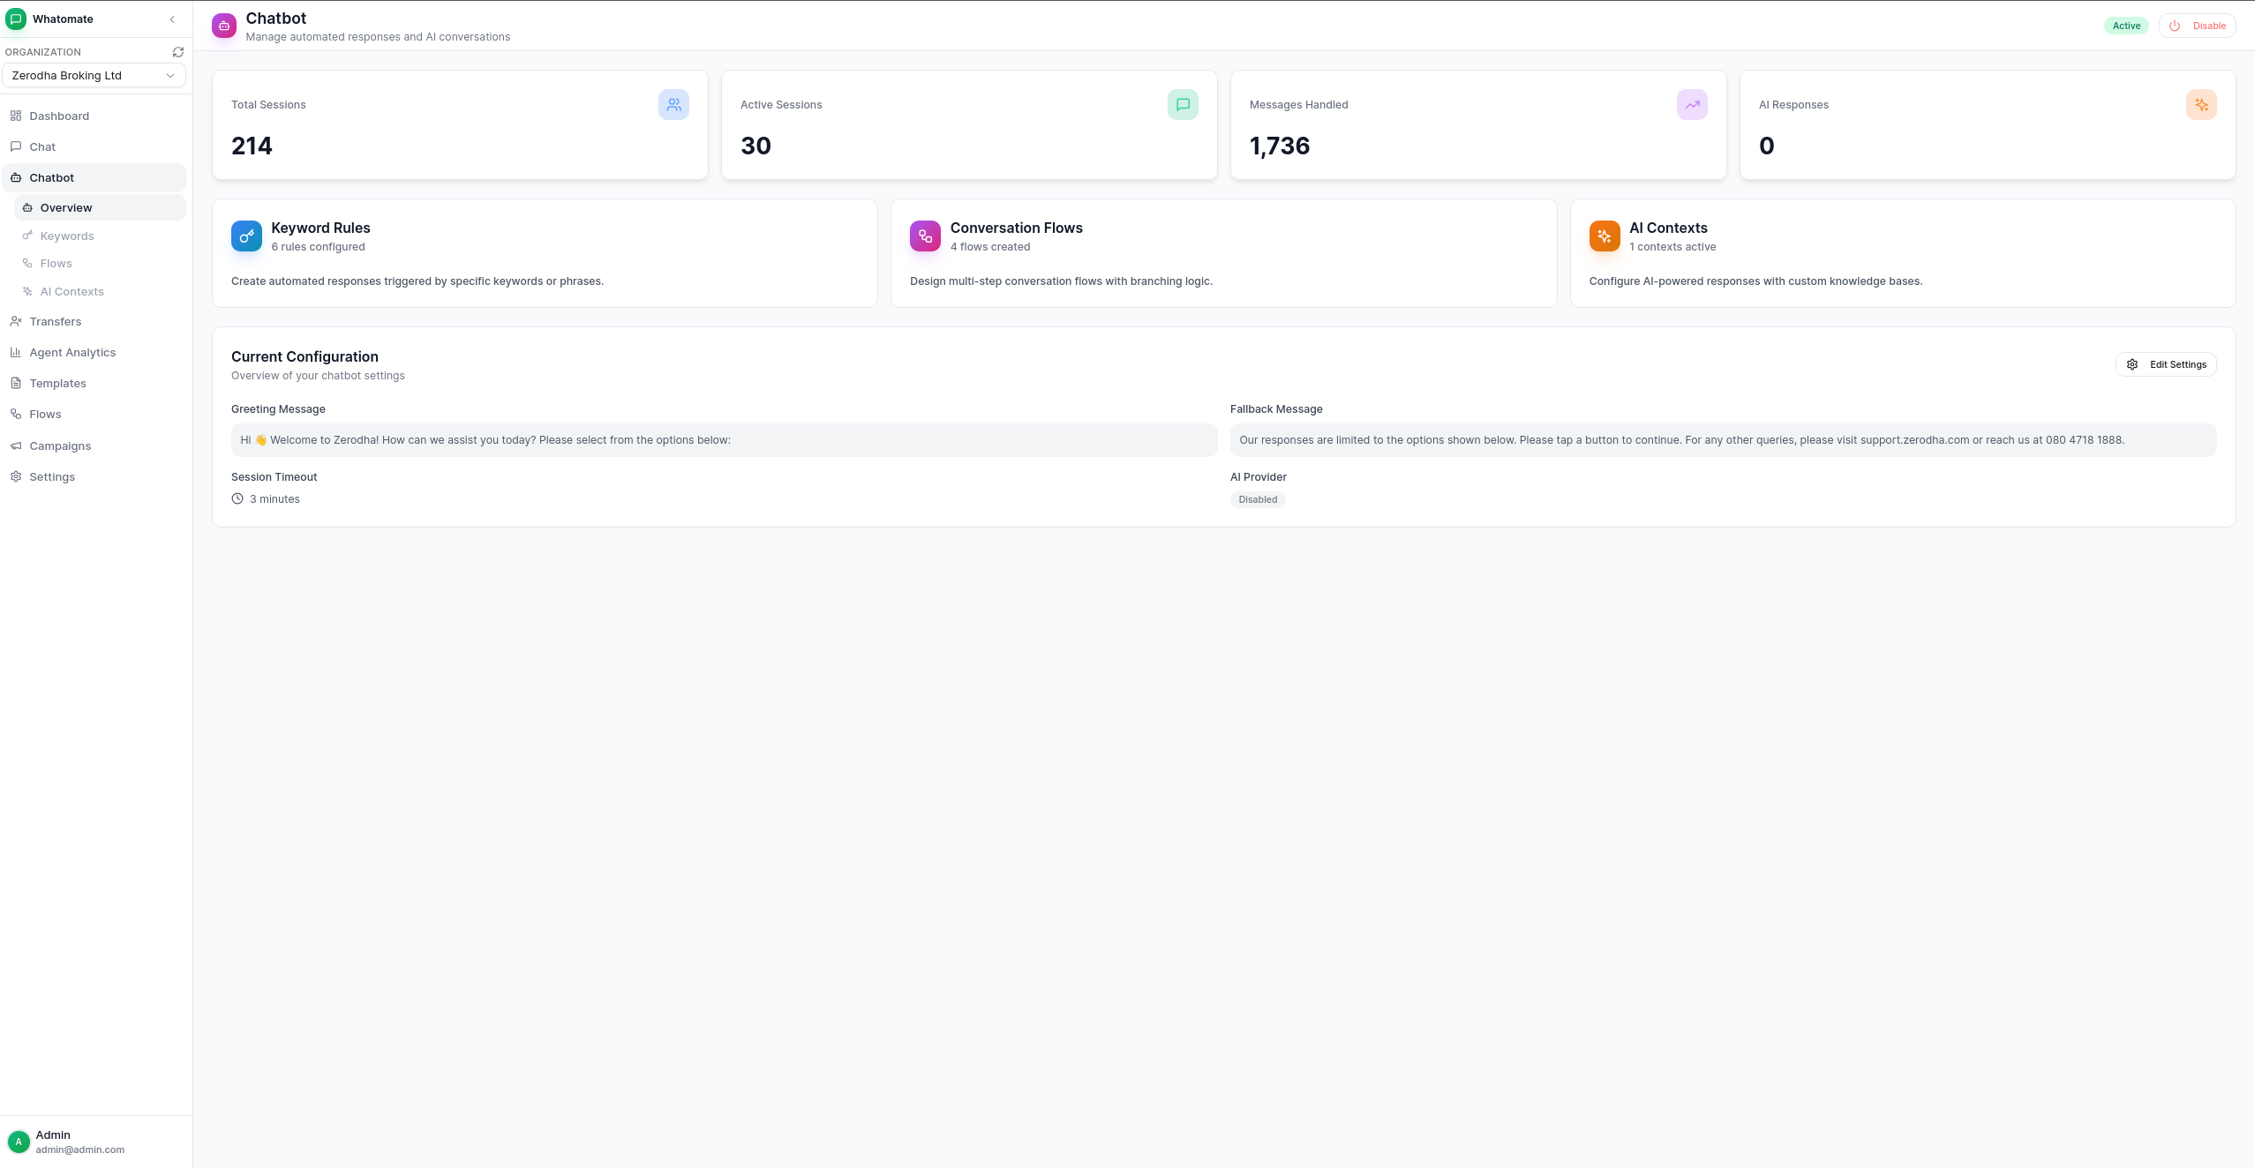Image resolution: width=2255 pixels, height=1168 pixels.
Task: Switch to the Keywords sub-item
Action: coord(67,236)
